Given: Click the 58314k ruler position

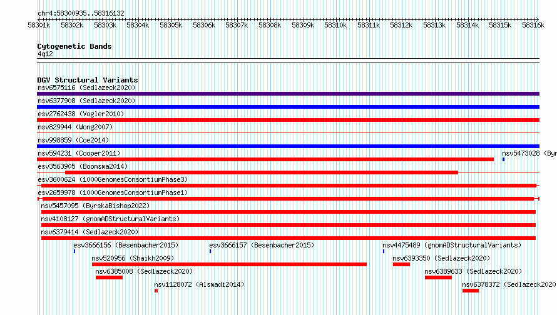Looking at the screenshot, I should [x=468, y=25].
